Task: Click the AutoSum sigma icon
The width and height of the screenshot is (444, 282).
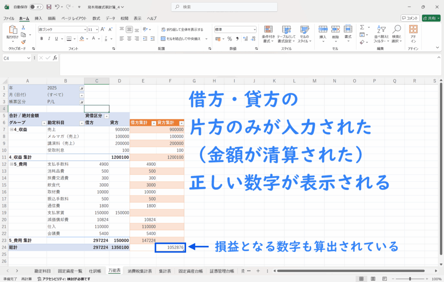Action: (x=362, y=27)
